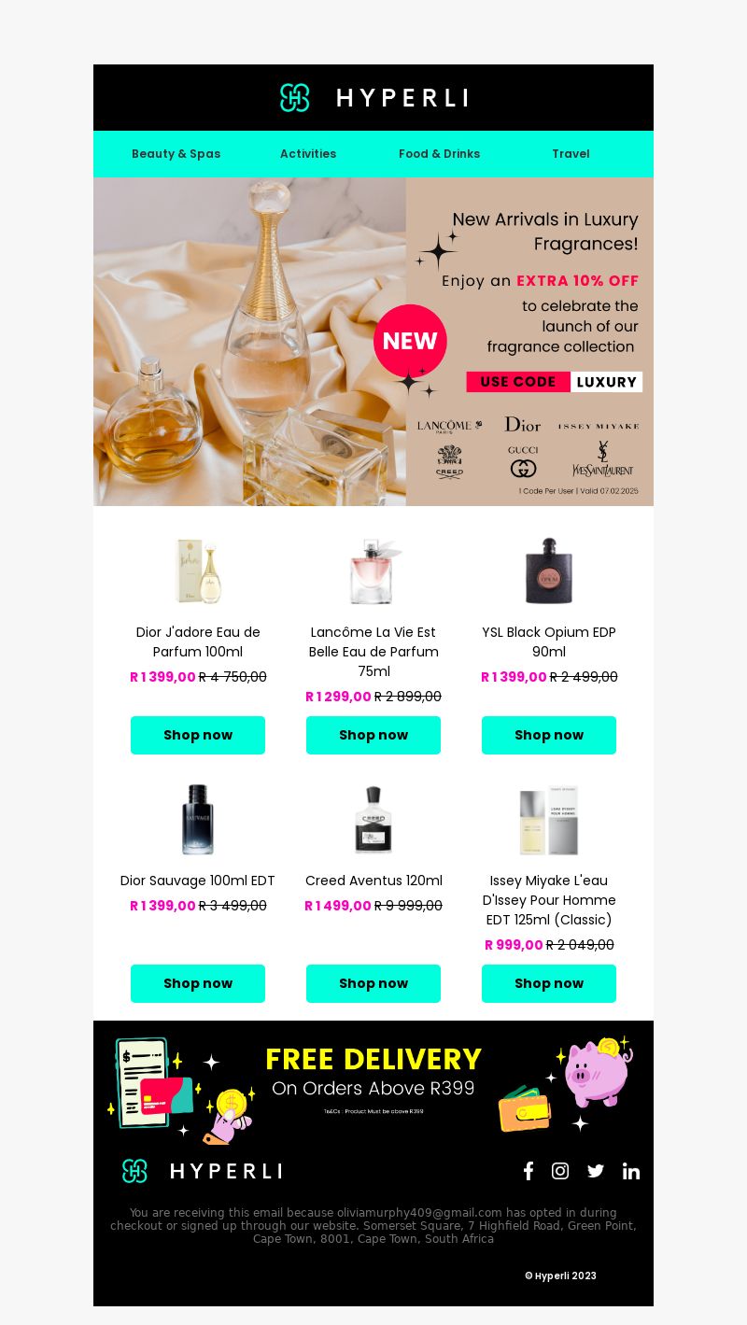Image resolution: width=747 pixels, height=1325 pixels.
Task: Shop now for Issey Miyake L'eau D'Issey
Action: tap(549, 983)
